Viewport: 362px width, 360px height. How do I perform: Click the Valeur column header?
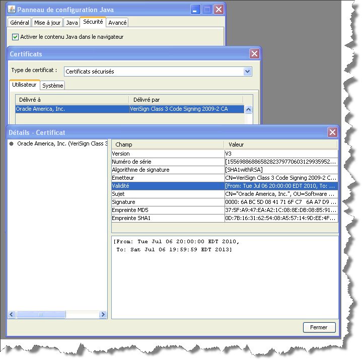tap(281, 145)
